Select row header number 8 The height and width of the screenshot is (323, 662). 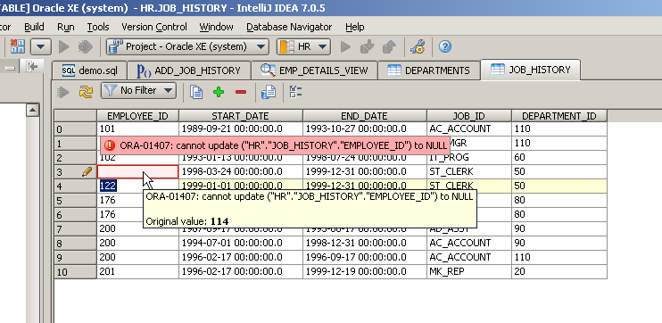point(75,243)
